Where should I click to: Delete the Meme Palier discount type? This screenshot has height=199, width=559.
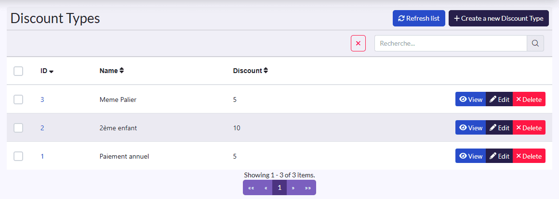point(529,99)
